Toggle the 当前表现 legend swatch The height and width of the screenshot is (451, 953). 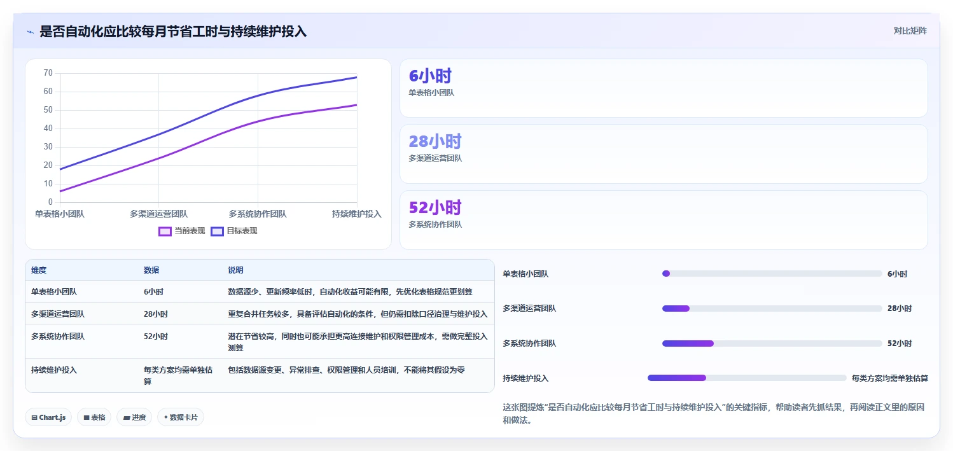[x=165, y=231]
